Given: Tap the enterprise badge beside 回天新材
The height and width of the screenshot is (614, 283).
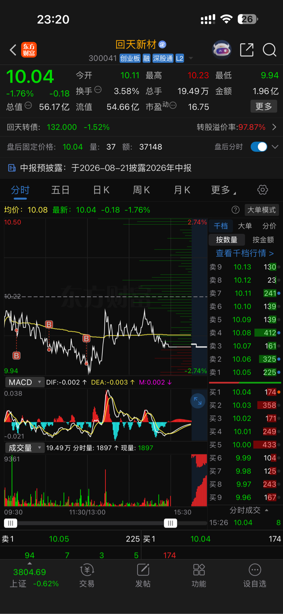Looking at the screenshot, I should (163, 45).
